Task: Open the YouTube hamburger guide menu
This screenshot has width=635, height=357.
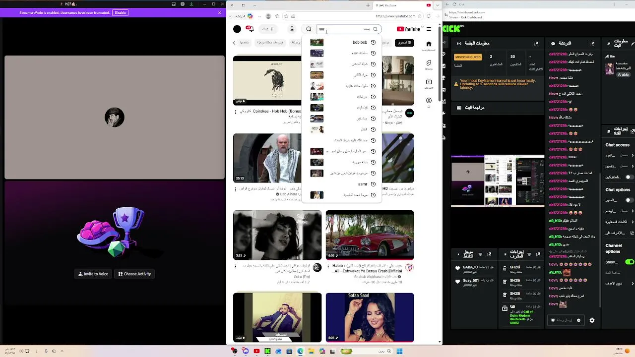Action: pyautogui.click(x=429, y=29)
